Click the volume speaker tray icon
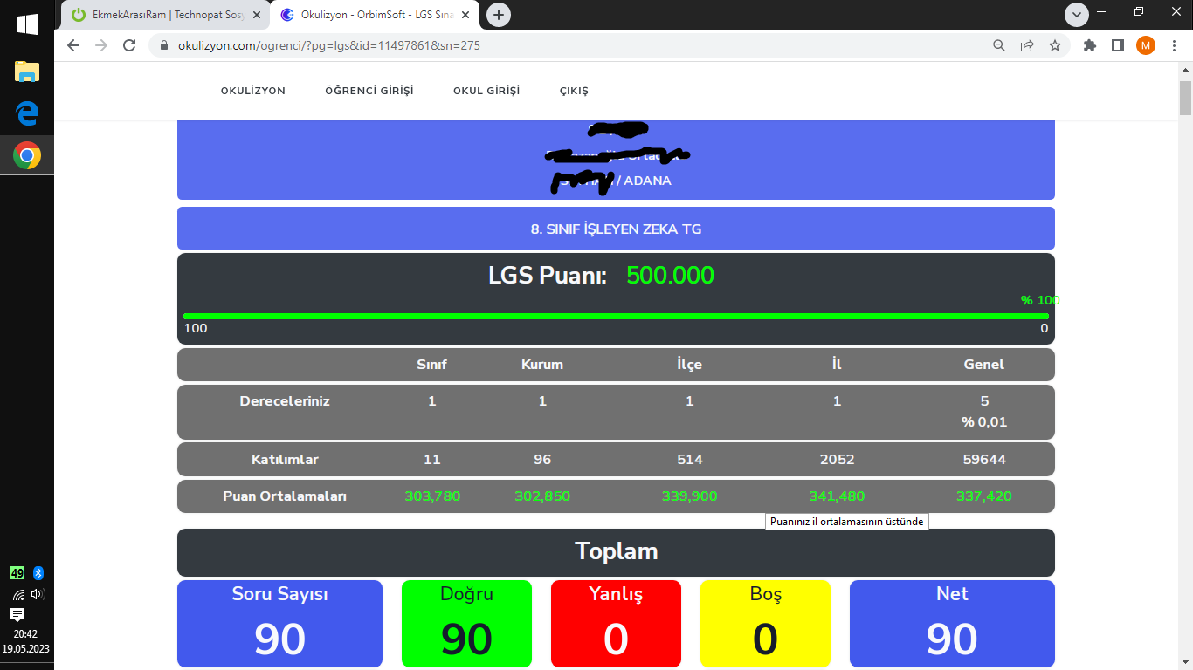Viewport: 1193px width, 670px height. (x=38, y=594)
